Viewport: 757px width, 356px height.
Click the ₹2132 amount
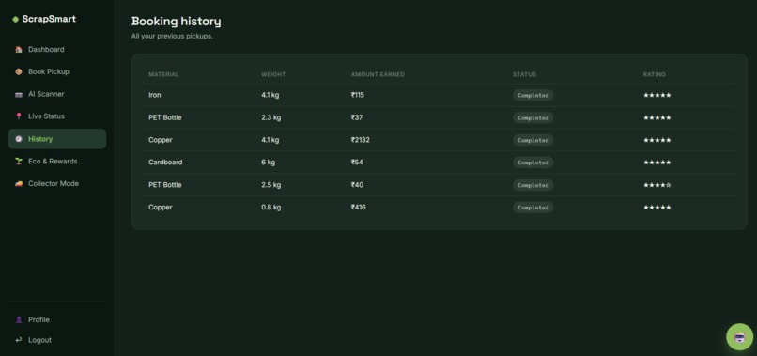[361, 140]
